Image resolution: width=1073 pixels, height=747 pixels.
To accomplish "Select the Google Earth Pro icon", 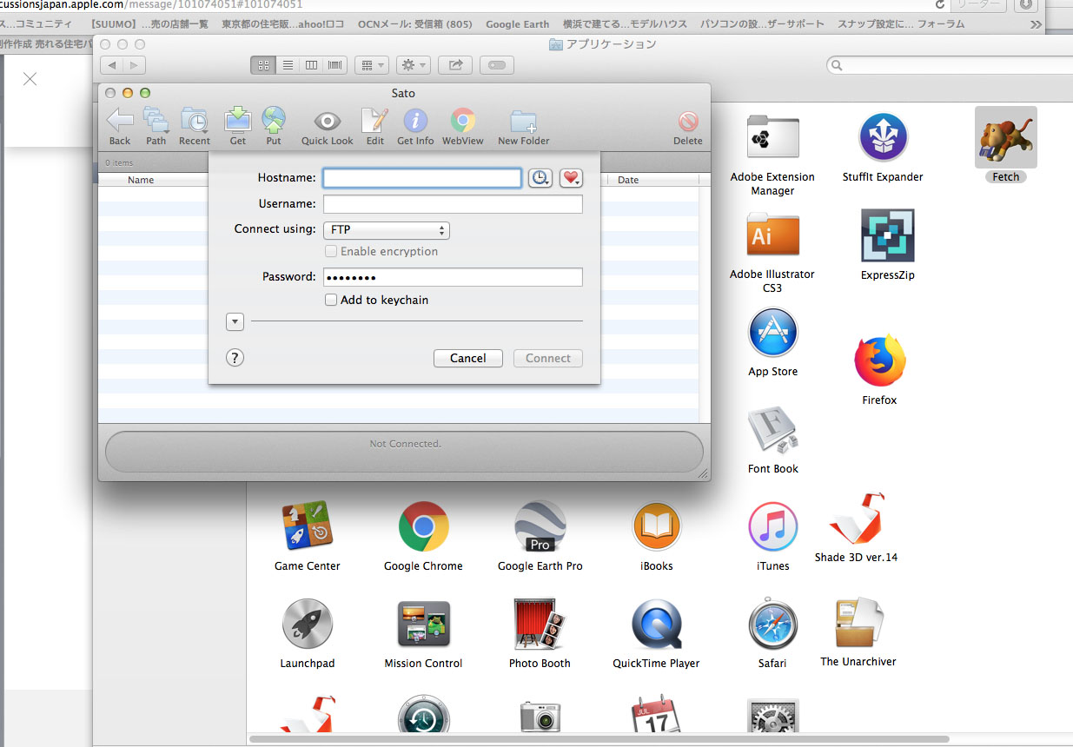I will click(x=540, y=526).
